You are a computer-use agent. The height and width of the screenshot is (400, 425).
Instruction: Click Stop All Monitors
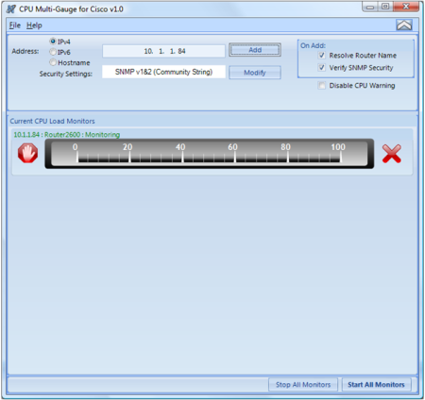(303, 385)
